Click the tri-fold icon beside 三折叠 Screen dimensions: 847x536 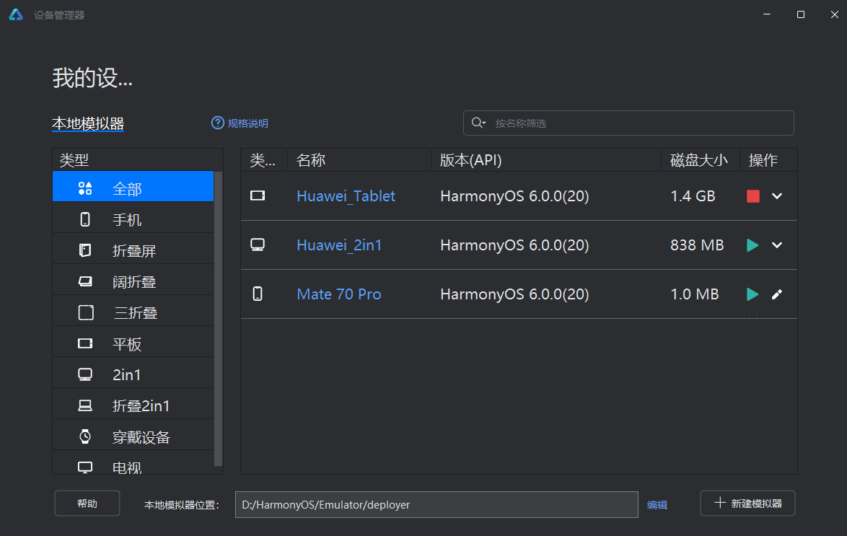click(x=86, y=312)
